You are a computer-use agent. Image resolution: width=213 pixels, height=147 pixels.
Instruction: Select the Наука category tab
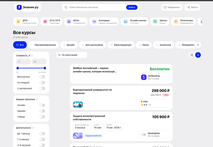[144, 45]
